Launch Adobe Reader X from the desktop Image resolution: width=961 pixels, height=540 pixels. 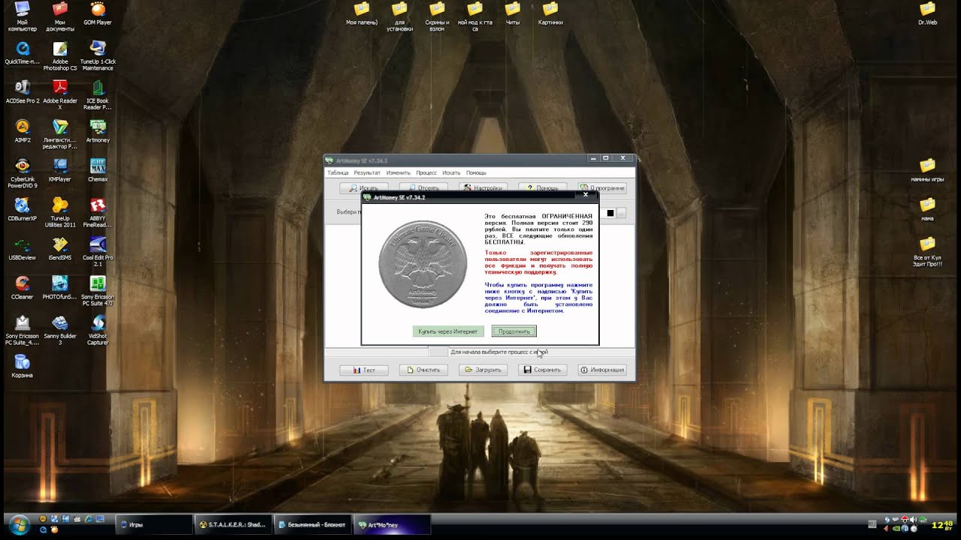pyautogui.click(x=60, y=94)
